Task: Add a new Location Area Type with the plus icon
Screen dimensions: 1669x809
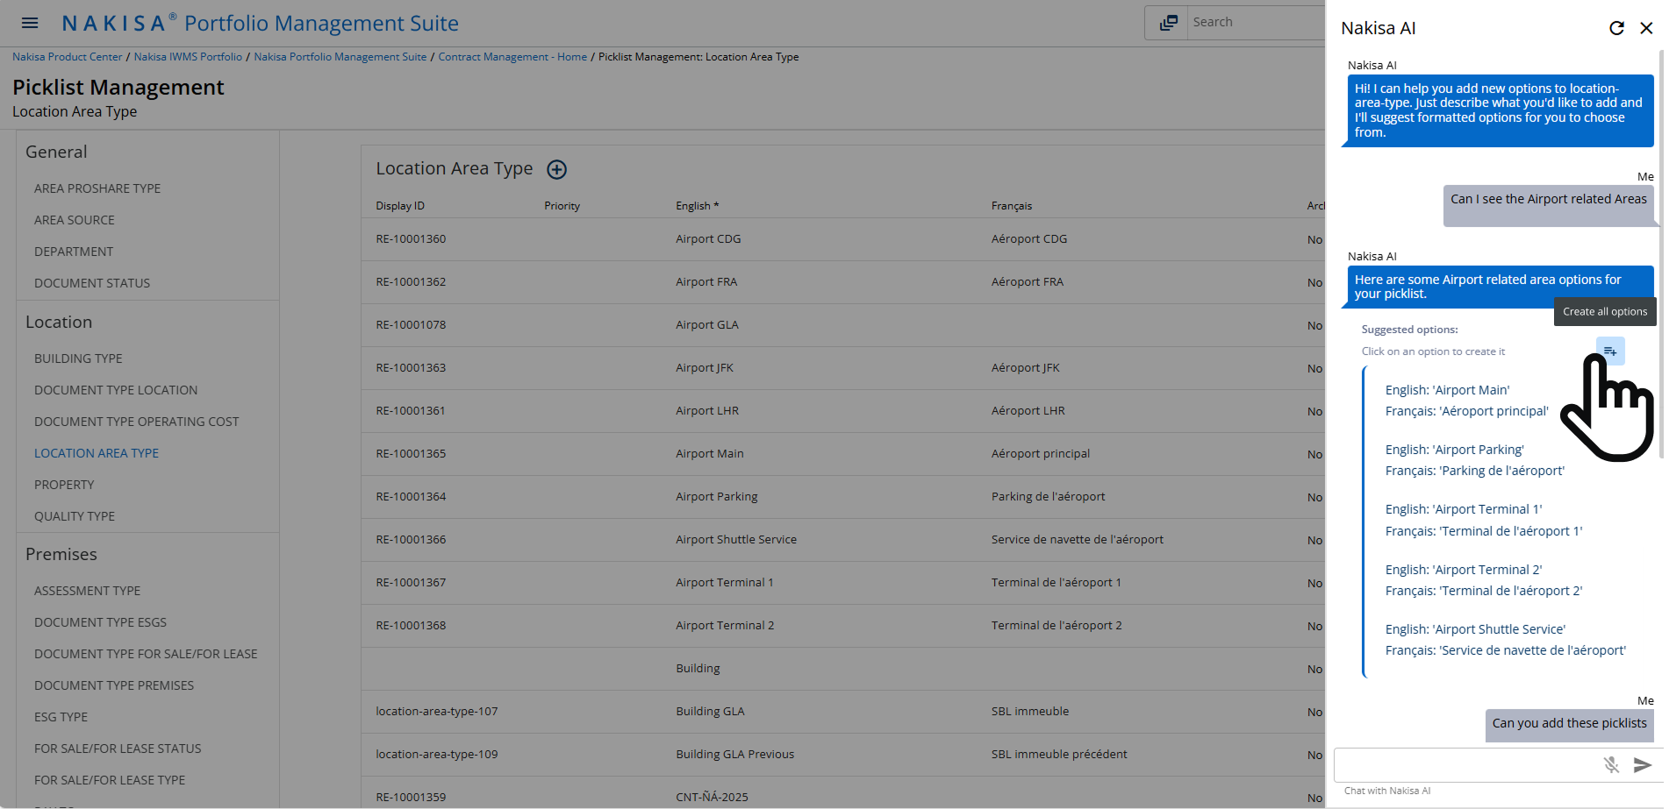Action: tap(556, 169)
